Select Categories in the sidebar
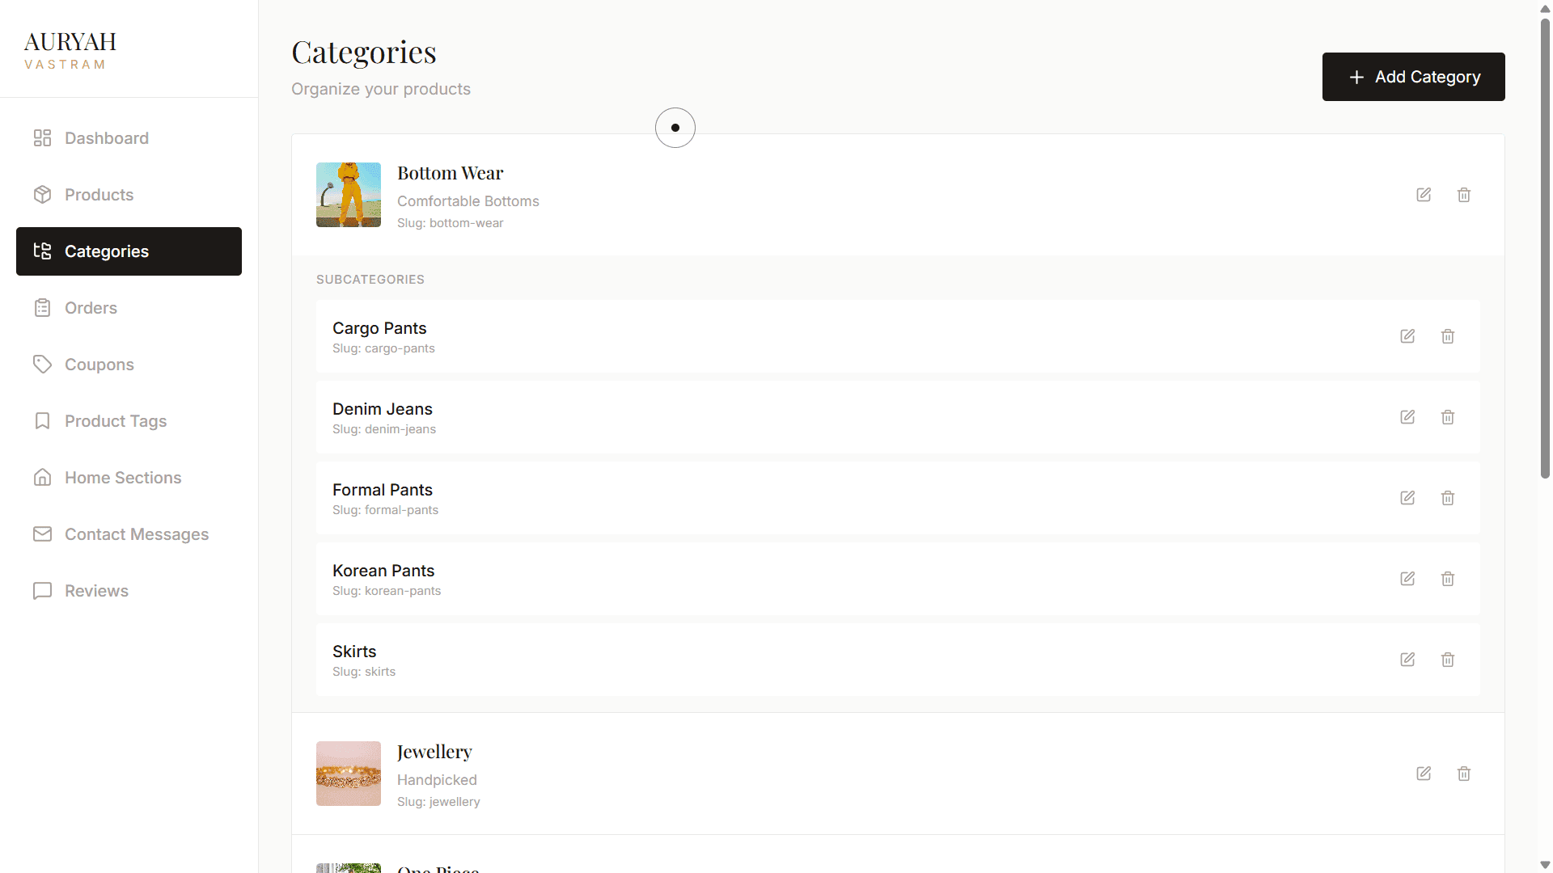The image size is (1553, 873). [x=129, y=251]
